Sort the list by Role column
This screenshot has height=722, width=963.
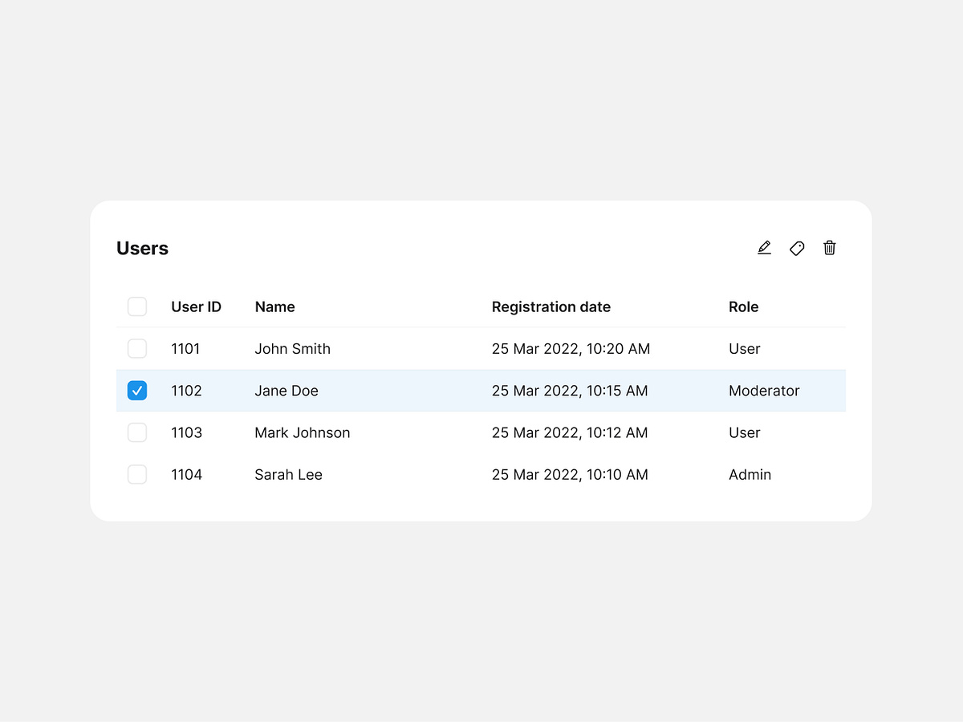coord(744,306)
